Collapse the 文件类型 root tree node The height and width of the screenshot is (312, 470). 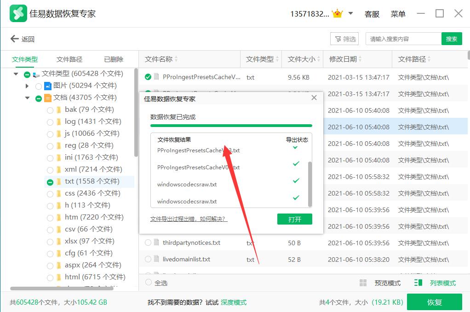tap(16, 74)
